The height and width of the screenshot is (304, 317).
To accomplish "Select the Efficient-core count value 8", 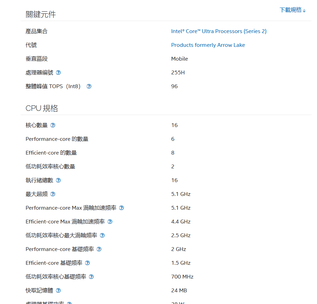I will (x=173, y=153).
